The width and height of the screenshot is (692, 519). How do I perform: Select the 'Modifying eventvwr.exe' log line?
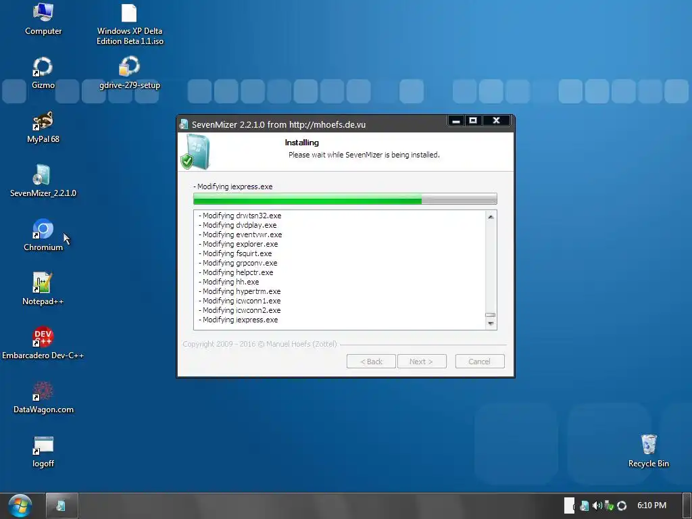tap(240, 234)
